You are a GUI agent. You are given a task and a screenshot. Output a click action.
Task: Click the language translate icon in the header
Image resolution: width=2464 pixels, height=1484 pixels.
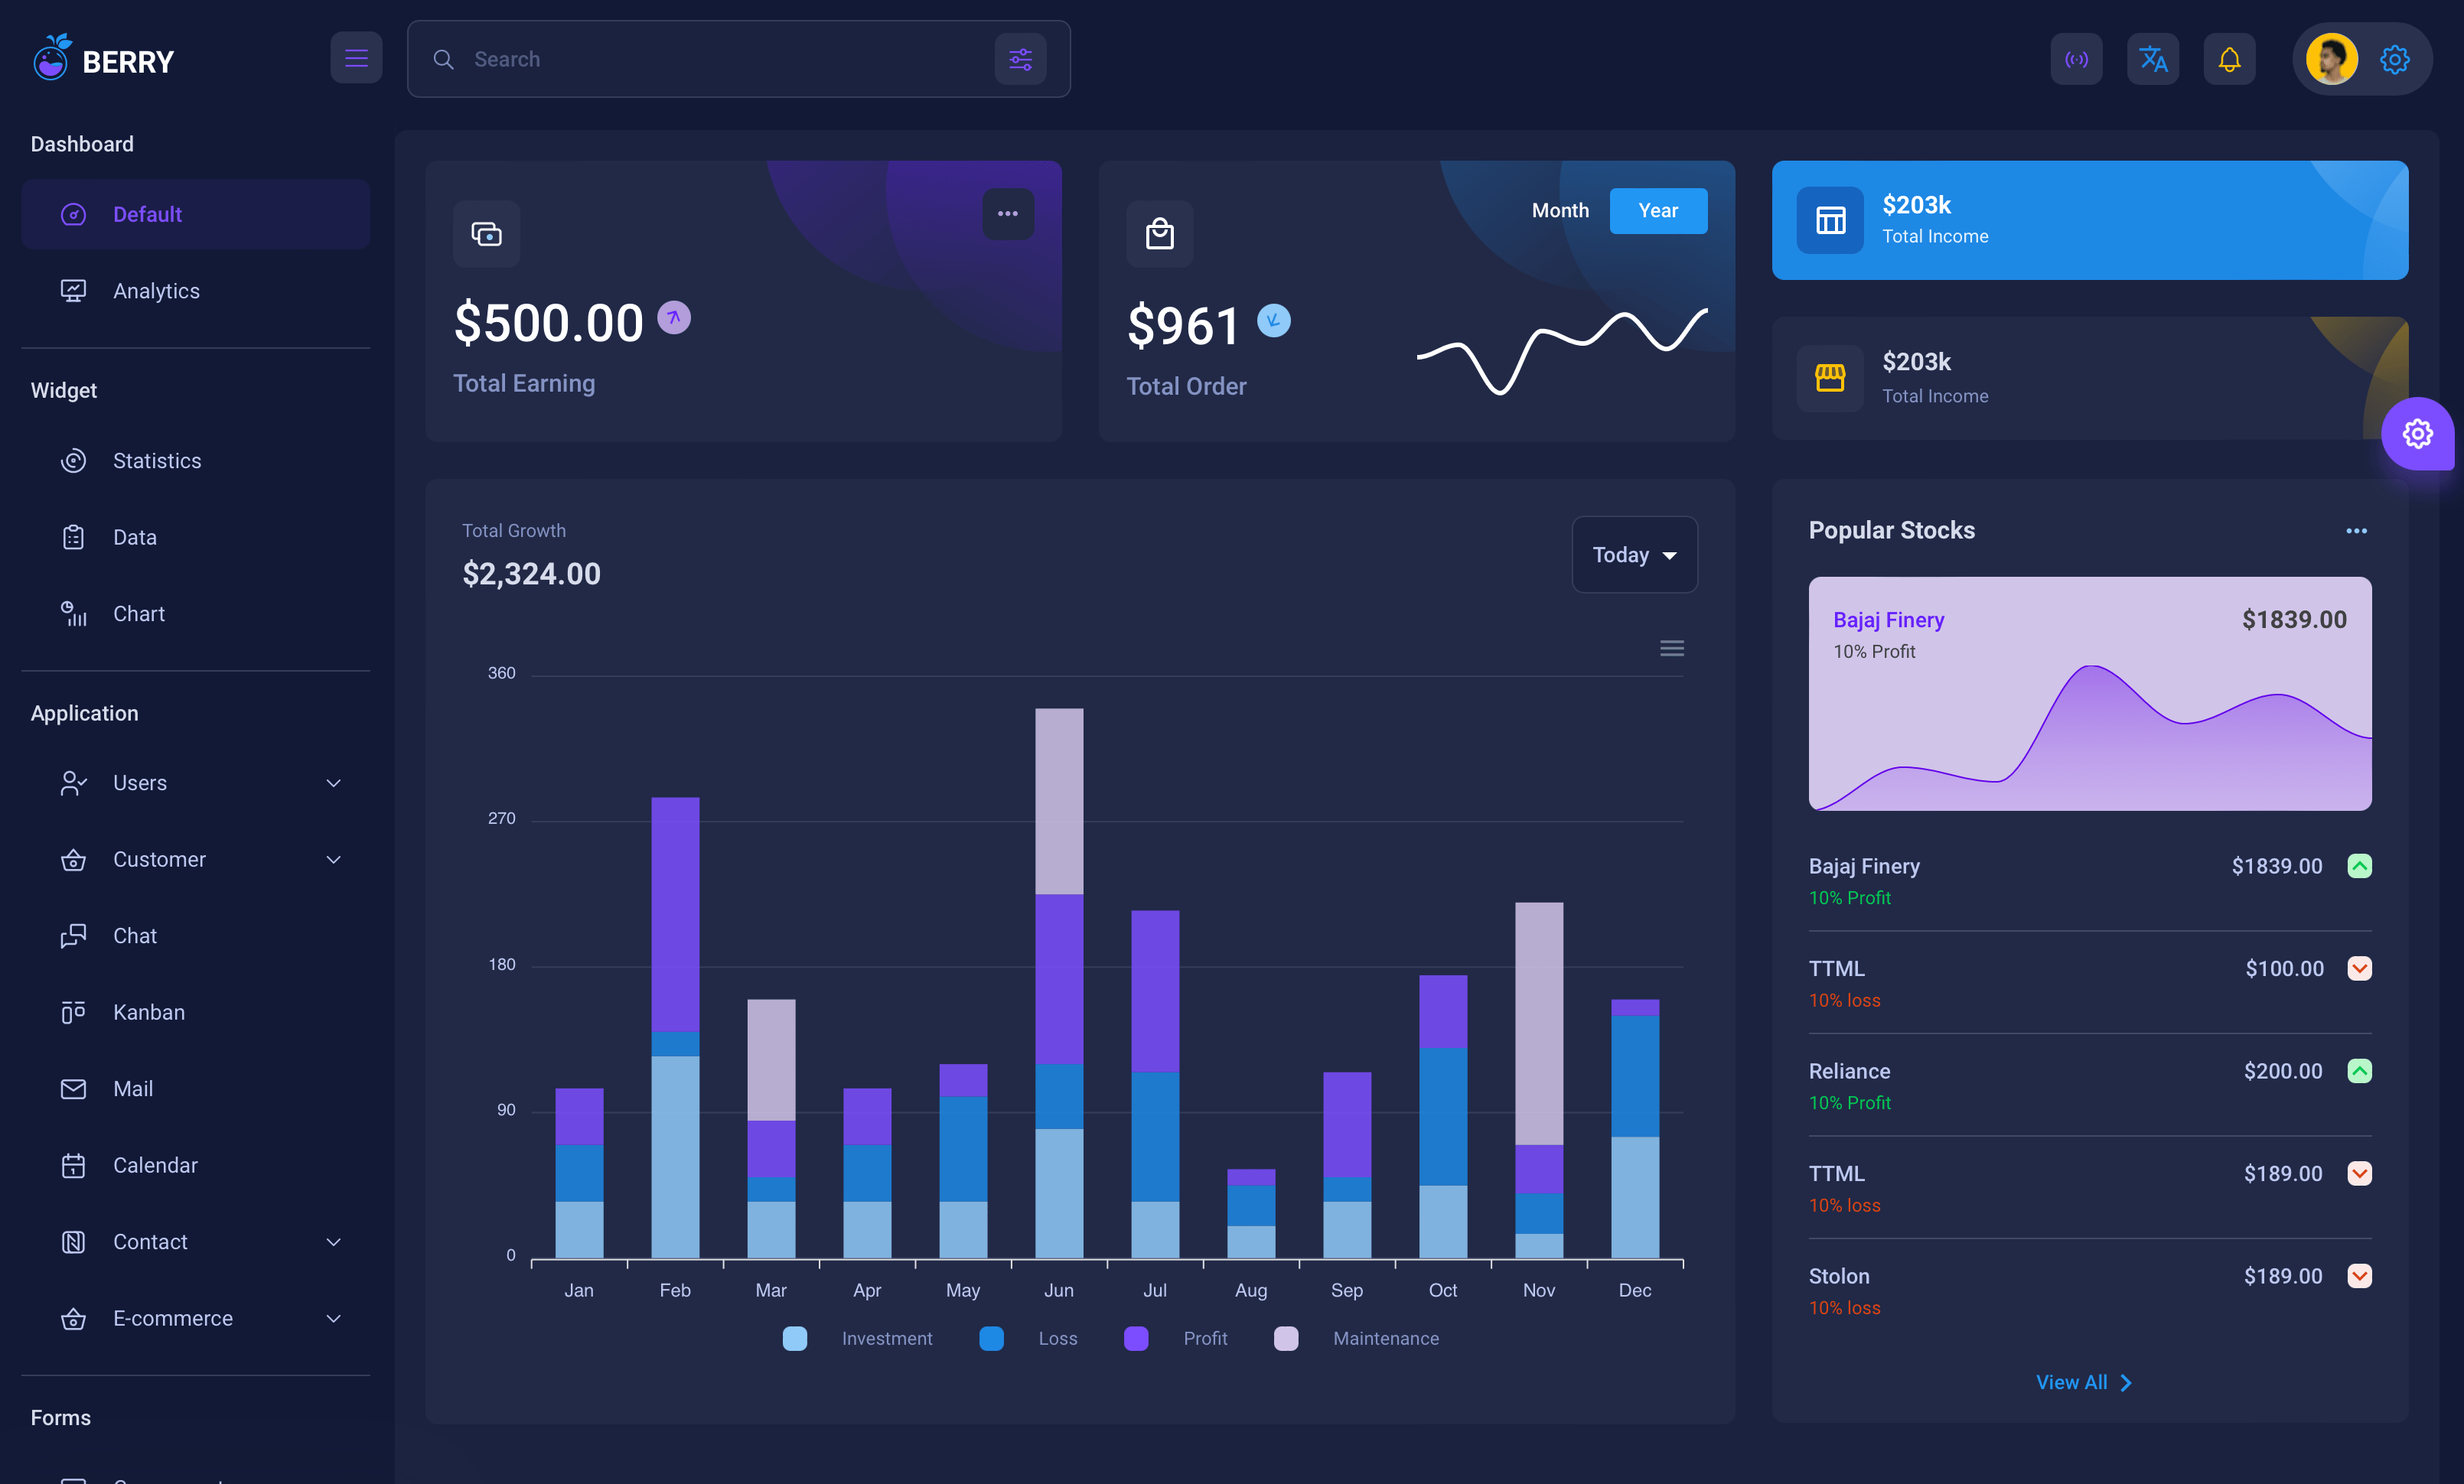click(x=2153, y=59)
